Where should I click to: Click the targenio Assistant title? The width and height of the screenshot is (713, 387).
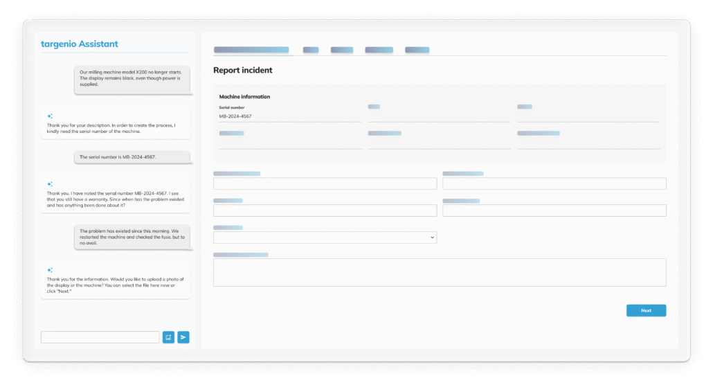(80, 44)
